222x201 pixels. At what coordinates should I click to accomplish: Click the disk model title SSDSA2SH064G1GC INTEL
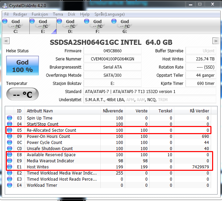point(95,42)
